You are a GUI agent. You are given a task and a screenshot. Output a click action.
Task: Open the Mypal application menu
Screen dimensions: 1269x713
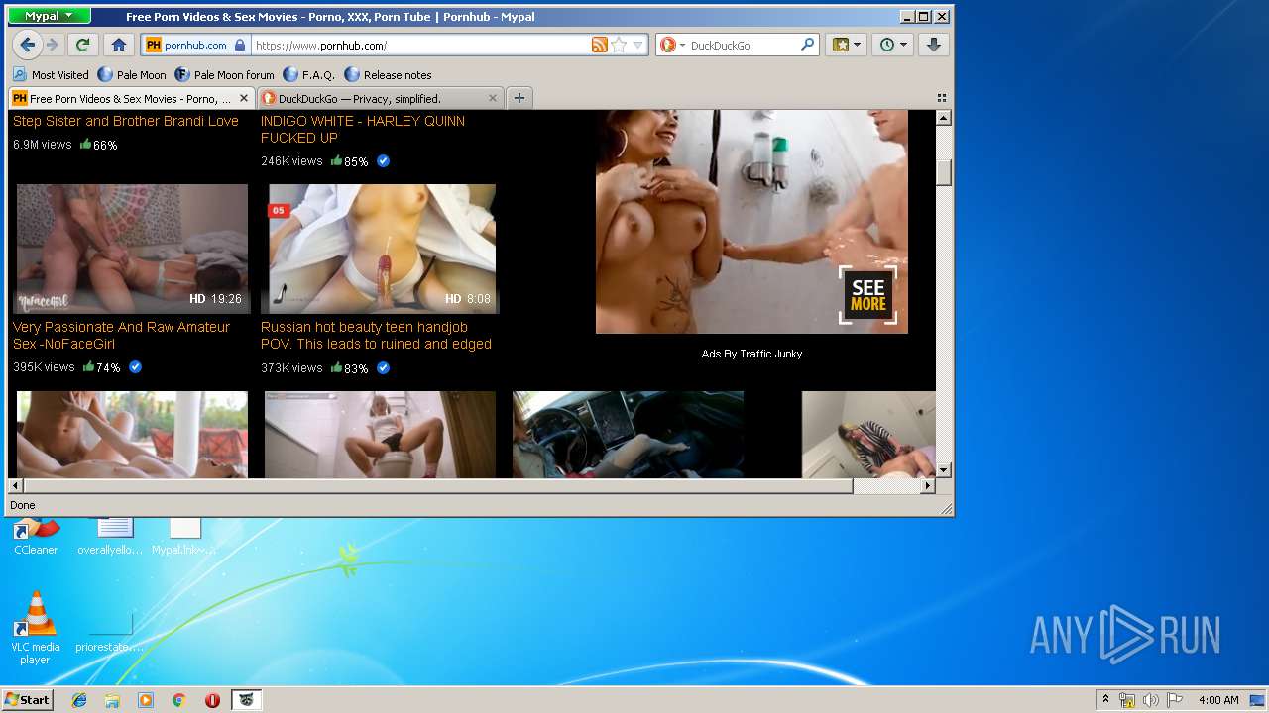point(49,16)
